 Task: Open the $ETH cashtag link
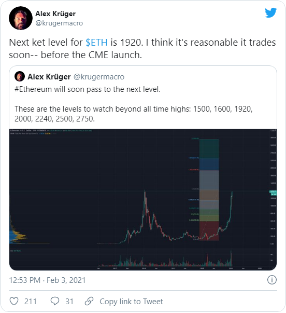[96, 43]
